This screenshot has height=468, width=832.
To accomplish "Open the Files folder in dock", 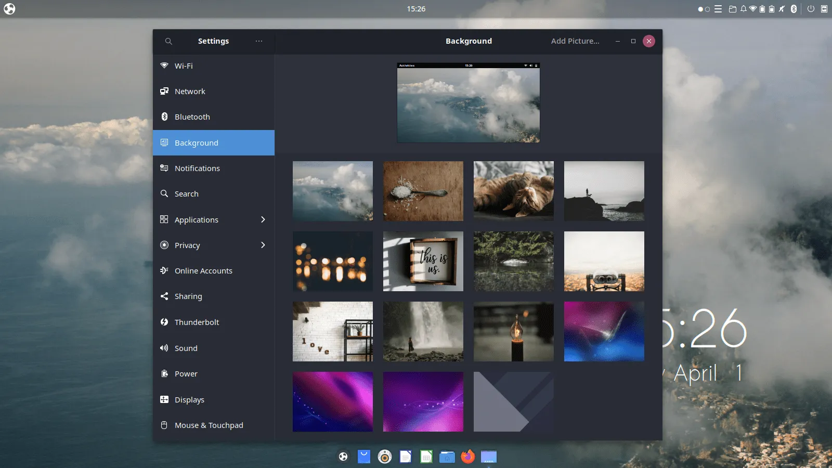I will (447, 457).
